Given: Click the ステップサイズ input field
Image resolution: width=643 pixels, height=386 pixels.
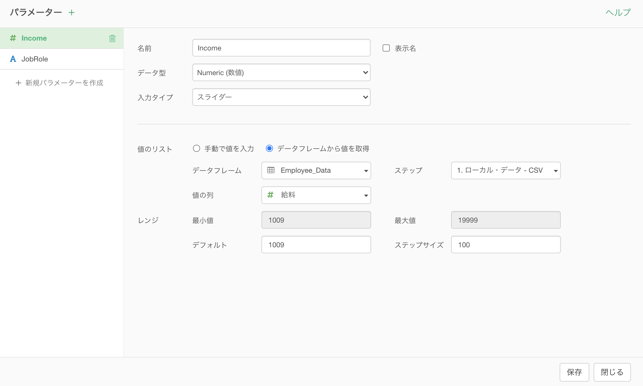Looking at the screenshot, I should [x=505, y=245].
